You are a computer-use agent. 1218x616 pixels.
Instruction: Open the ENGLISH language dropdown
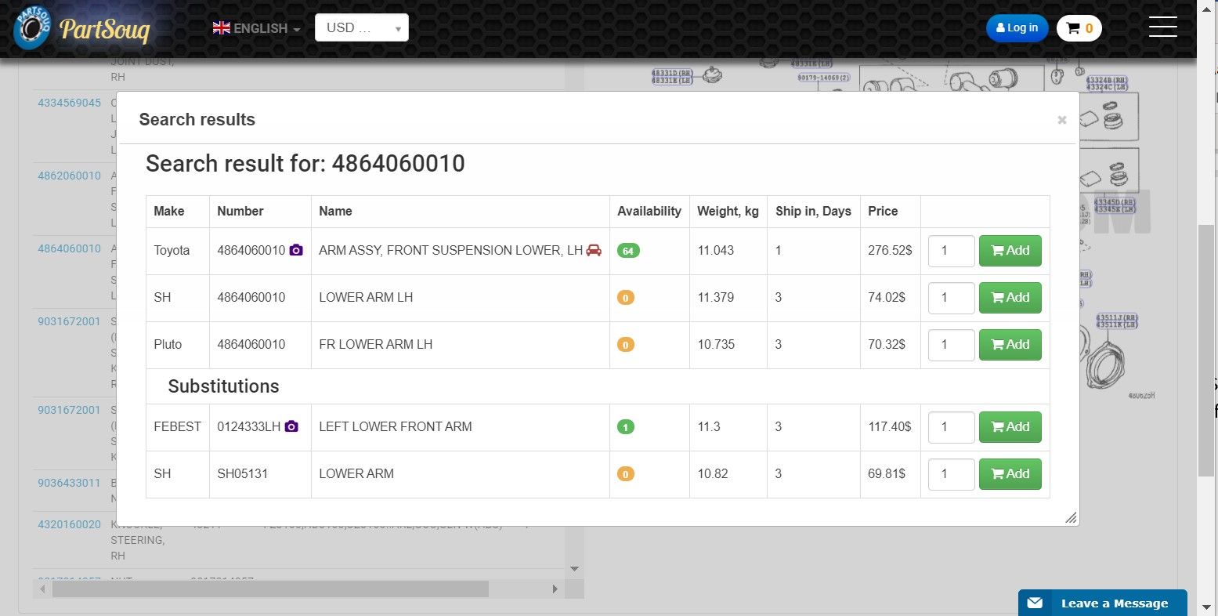point(257,28)
